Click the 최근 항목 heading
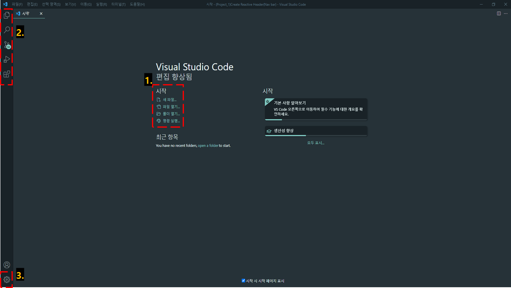This screenshot has width=511, height=288. 167,137
